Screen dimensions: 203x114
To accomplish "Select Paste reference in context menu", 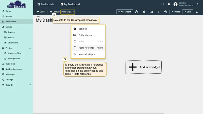I will [x=88, y=48].
